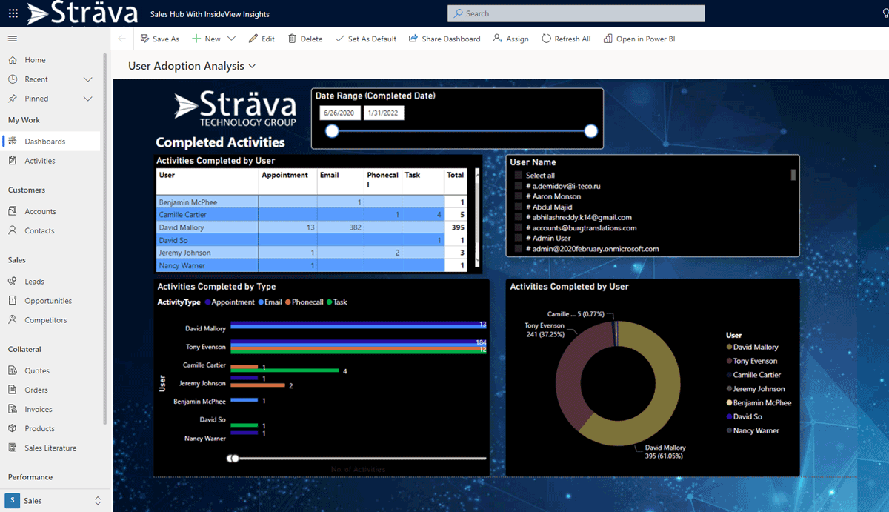Open the User Adoption Analysis dropdown

pyautogui.click(x=252, y=66)
